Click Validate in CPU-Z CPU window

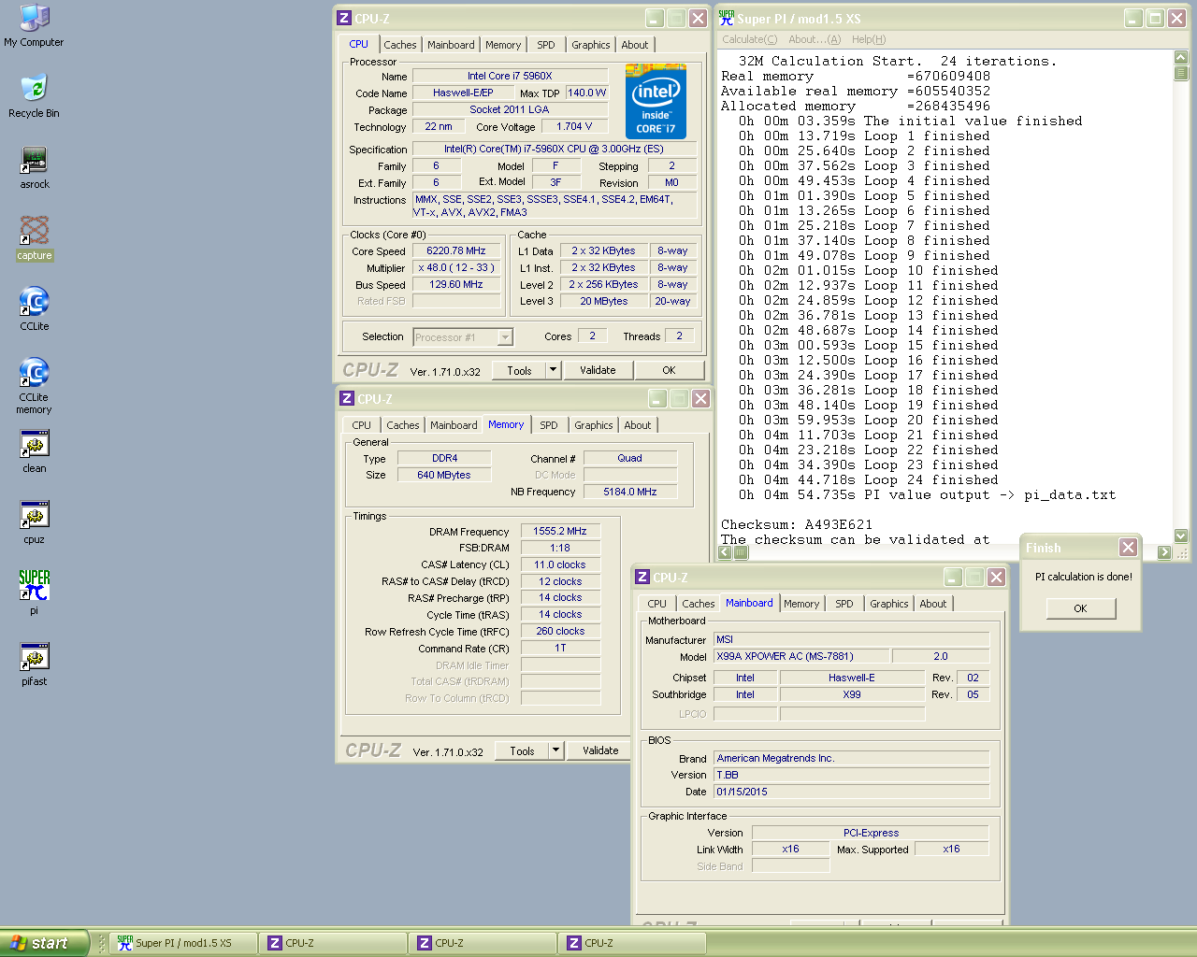pos(598,370)
